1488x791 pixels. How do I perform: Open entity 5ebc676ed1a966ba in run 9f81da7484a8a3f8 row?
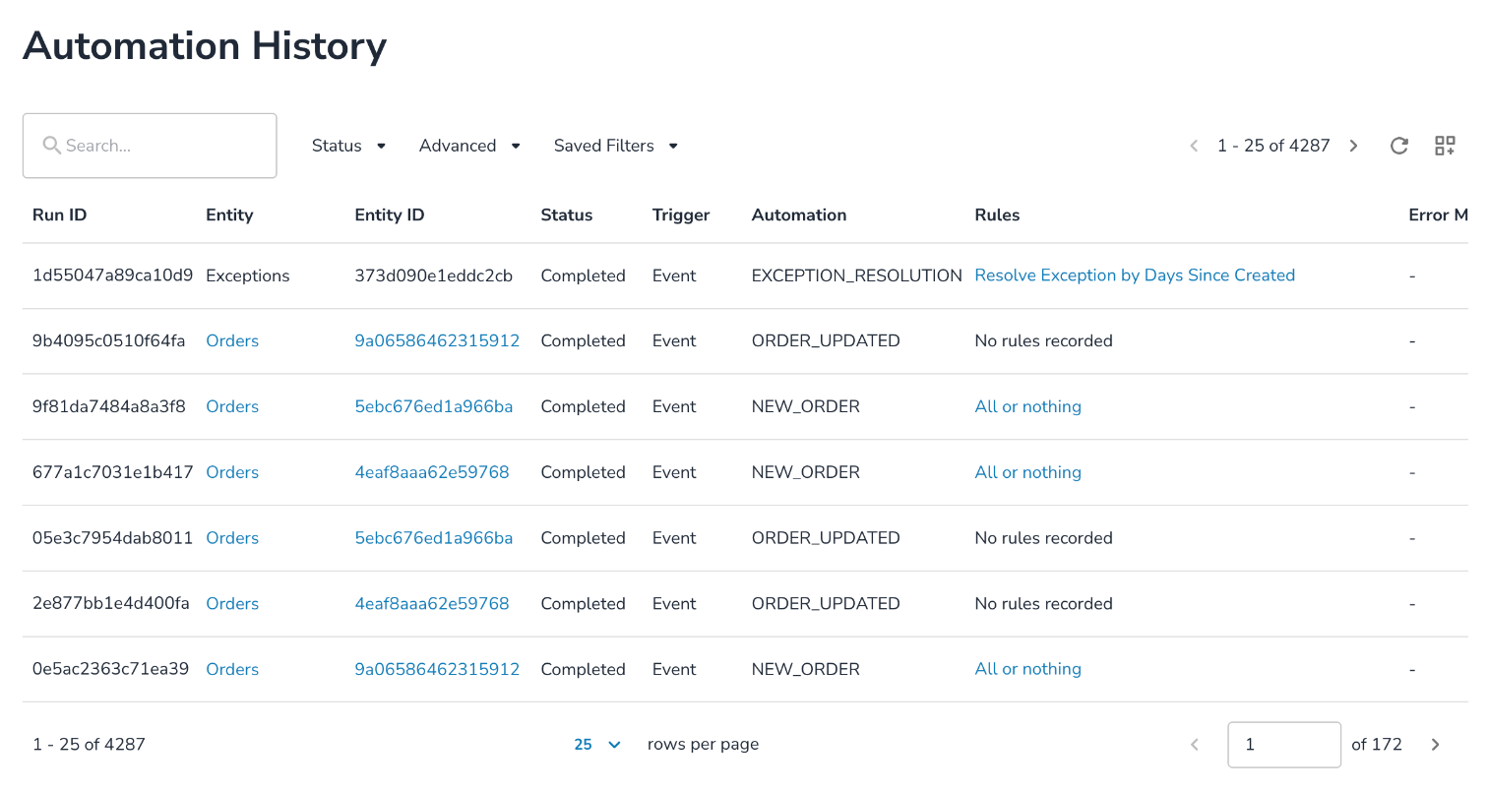[x=434, y=407]
